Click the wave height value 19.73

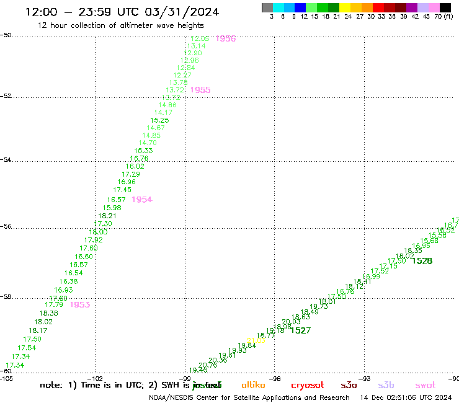[319, 306]
